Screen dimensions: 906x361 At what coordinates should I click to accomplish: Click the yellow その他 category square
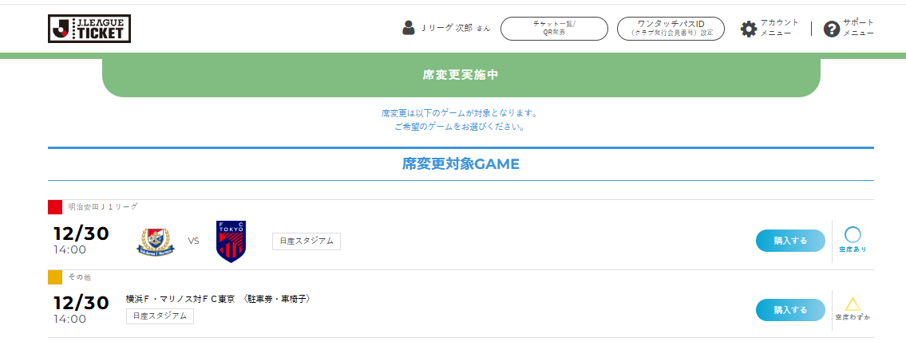point(55,277)
